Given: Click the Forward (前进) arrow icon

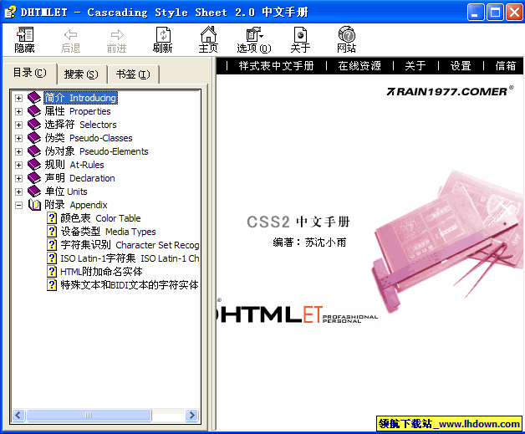Looking at the screenshot, I should click(x=117, y=34).
